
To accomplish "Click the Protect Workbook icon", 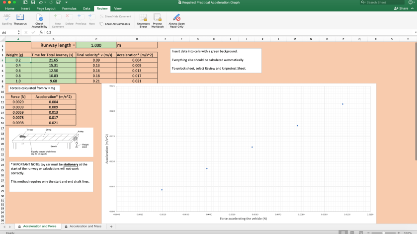I will click(158, 19).
